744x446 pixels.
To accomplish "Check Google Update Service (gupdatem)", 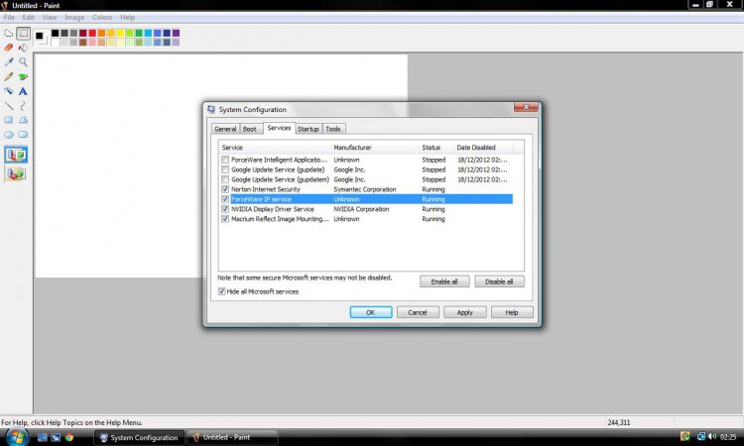I will click(x=225, y=179).
